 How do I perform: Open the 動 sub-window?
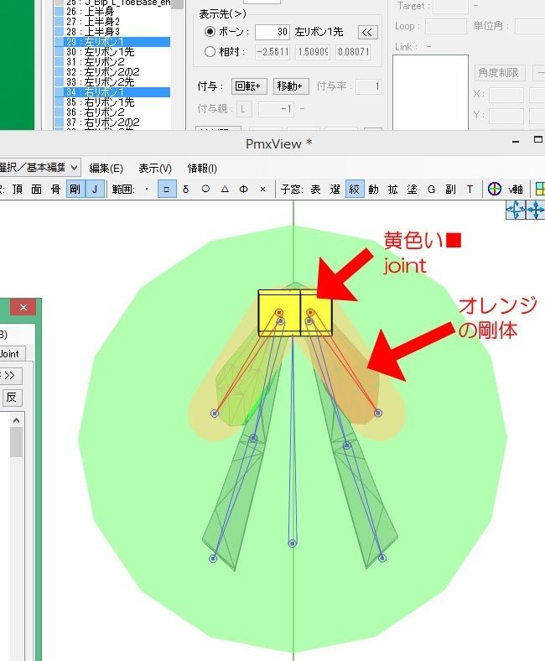373,190
